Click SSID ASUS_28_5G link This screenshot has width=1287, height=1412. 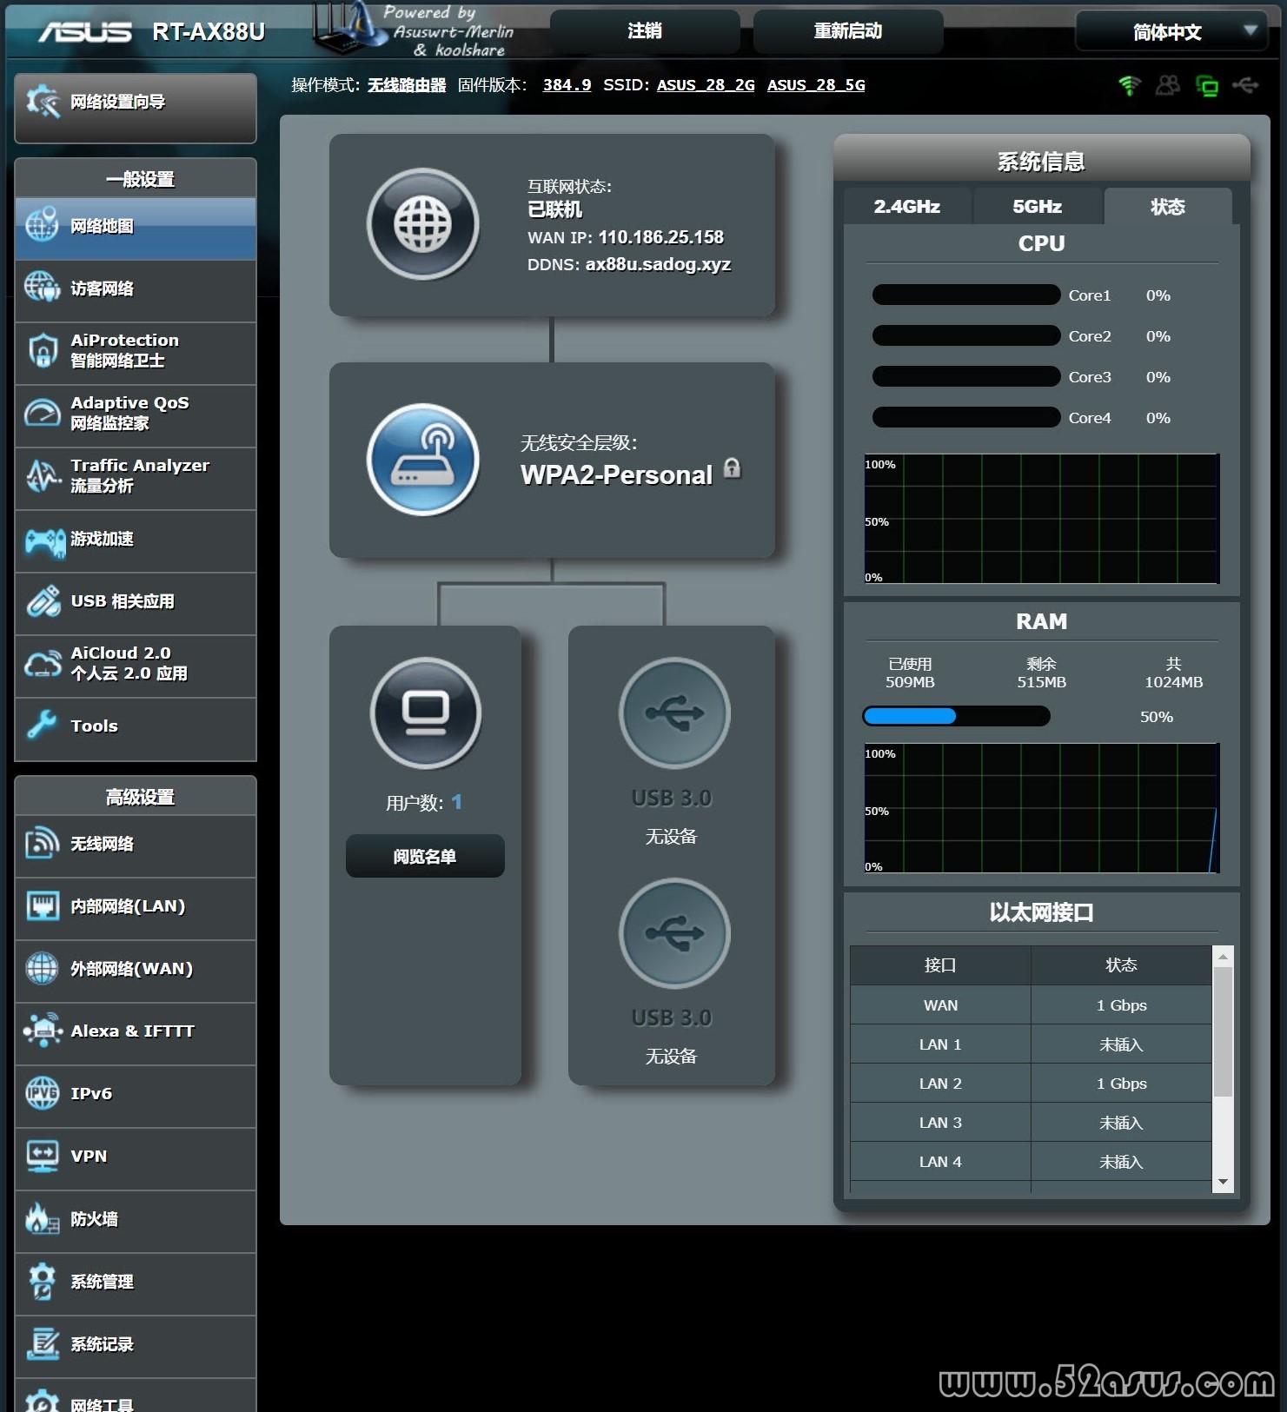pyautogui.click(x=816, y=85)
